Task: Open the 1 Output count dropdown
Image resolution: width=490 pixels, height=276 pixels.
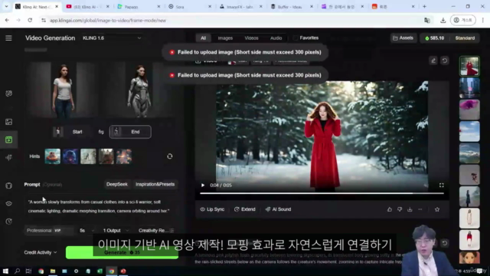Action: click(x=116, y=231)
